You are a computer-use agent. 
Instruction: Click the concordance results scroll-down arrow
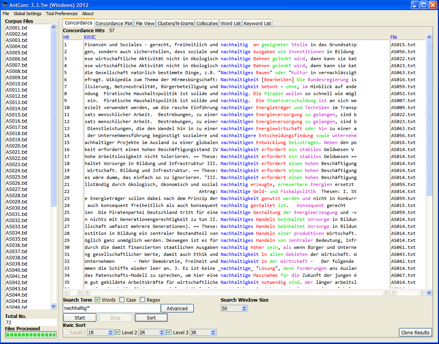[x=429, y=292]
